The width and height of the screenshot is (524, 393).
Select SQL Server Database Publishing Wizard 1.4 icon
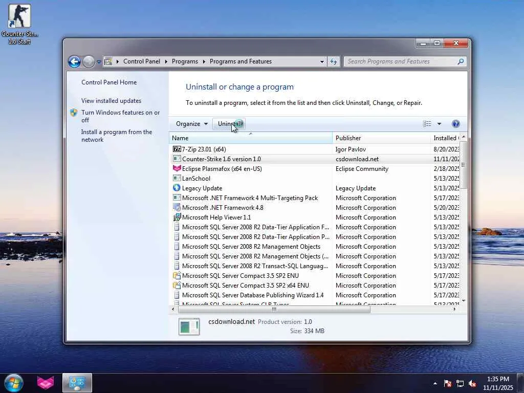pyautogui.click(x=177, y=295)
